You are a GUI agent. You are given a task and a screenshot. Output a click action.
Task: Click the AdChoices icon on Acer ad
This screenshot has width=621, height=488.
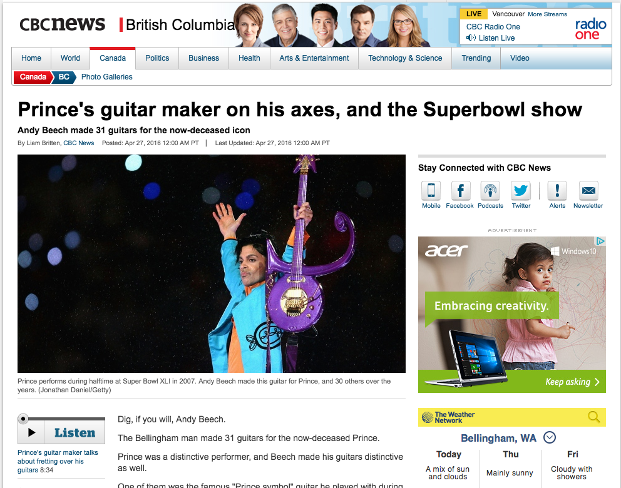[x=601, y=241]
